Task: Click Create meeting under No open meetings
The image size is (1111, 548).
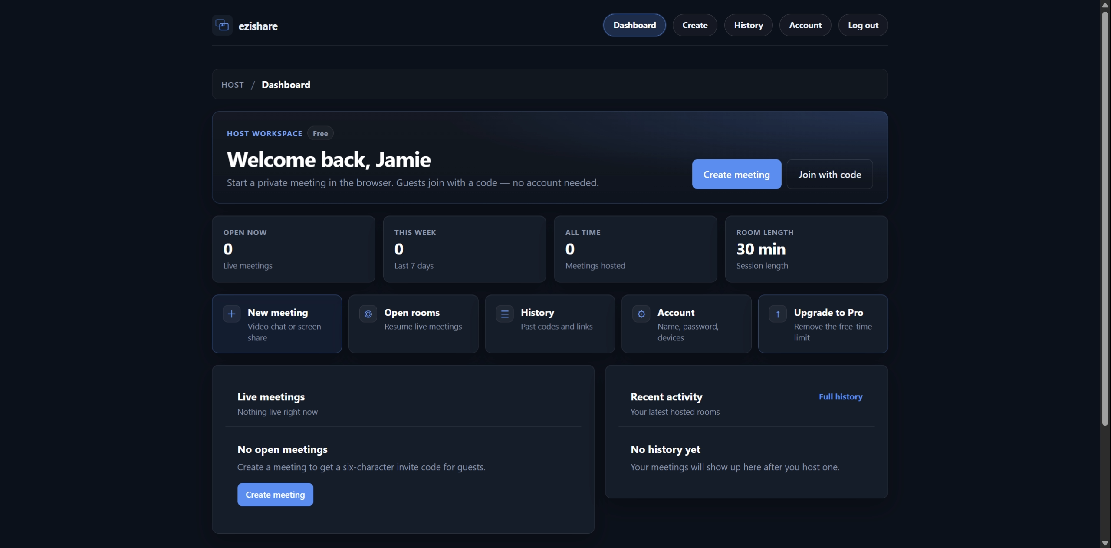Action: tap(275, 495)
